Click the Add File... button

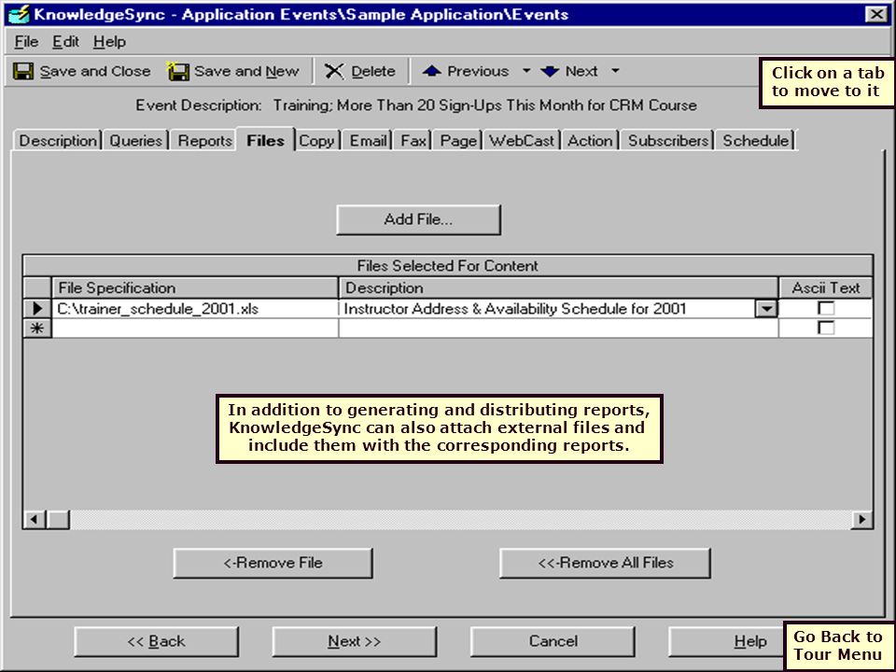coord(418,219)
